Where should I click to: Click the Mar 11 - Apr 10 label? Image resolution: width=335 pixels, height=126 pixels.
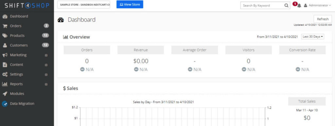[x=307, y=110]
